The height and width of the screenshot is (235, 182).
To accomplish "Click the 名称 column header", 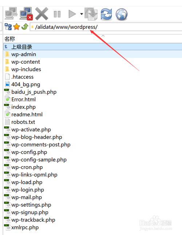I will click(x=9, y=39).
